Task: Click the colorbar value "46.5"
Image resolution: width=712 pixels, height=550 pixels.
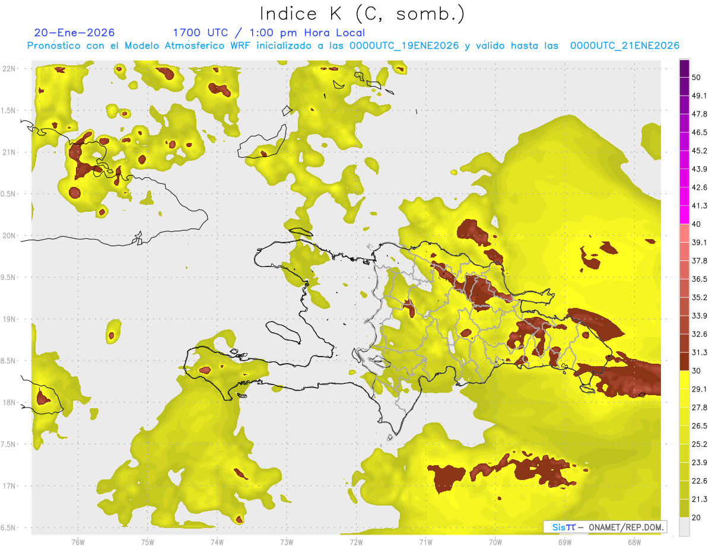Action: tap(700, 132)
